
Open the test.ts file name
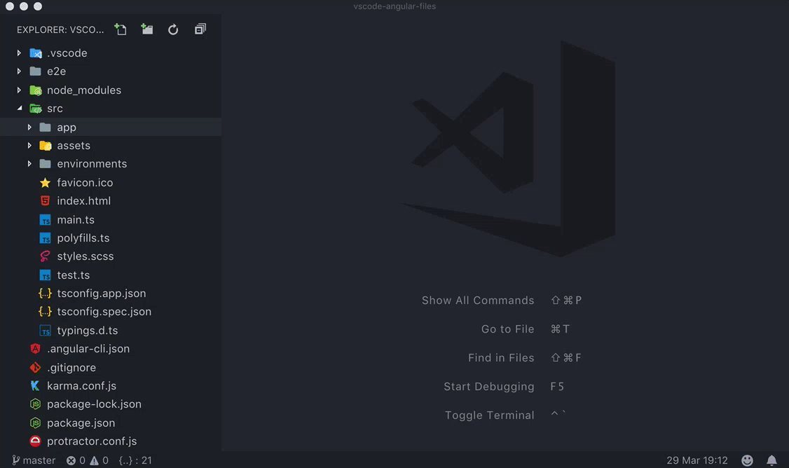pyautogui.click(x=73, y=275)
